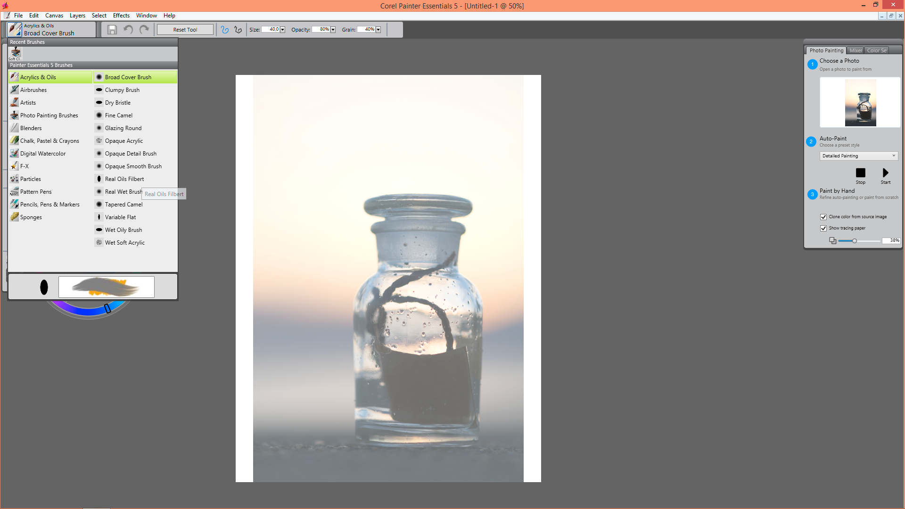
Task: Click the Undo arrow icon
Action: click(x=128, y=30)
